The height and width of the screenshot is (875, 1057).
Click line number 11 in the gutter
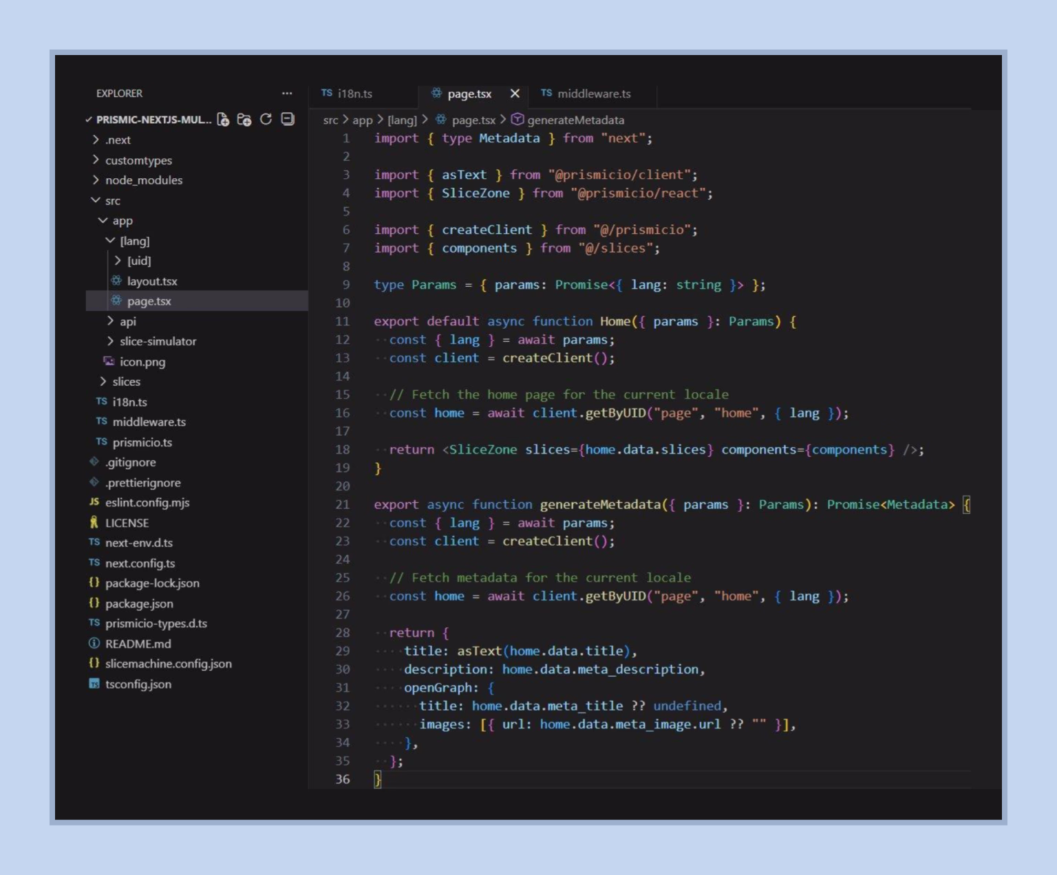coord(343,321)
